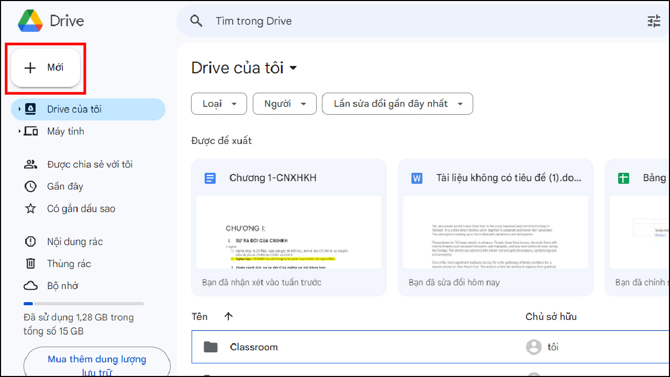This screenshot has height=377, width=670.
Task: Open advanced search options slider icon
Action: tap(654, 21)
